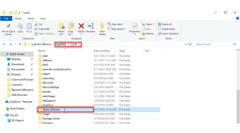
Task: Open the Move to menu
Action: pyautogui.click(x=61, y=29)
